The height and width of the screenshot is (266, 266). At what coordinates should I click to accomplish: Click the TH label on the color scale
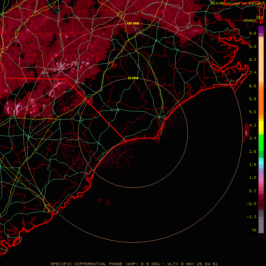pos(254,230)
